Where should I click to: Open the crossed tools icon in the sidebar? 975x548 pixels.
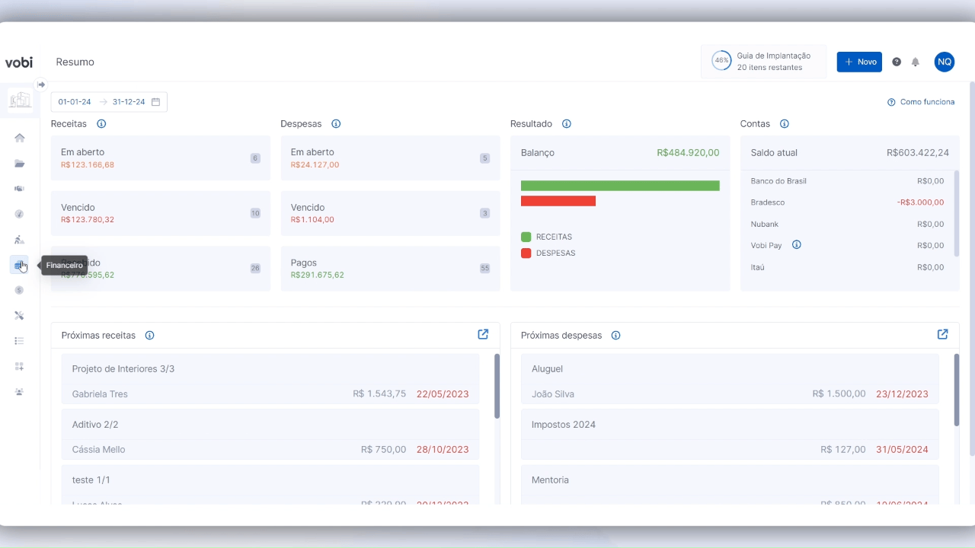click(x=20, y=316)
